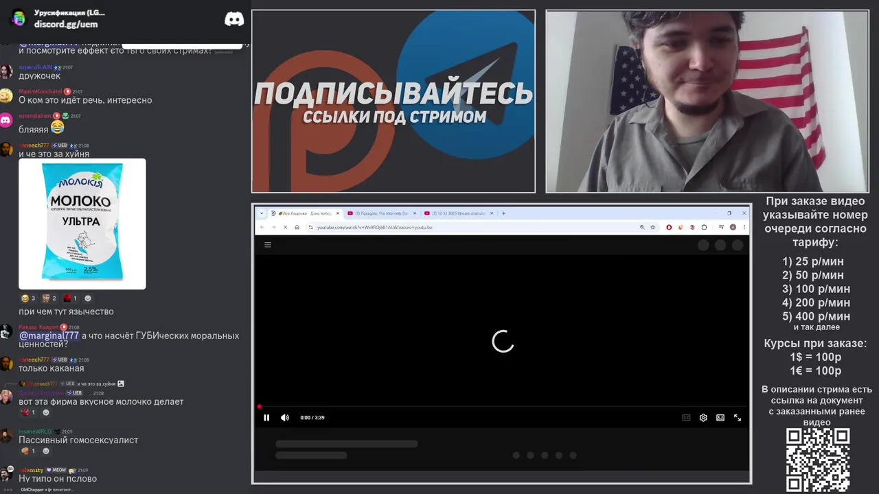
Task: Enter fullscreen on the video player
Action: tap(738, 417)
